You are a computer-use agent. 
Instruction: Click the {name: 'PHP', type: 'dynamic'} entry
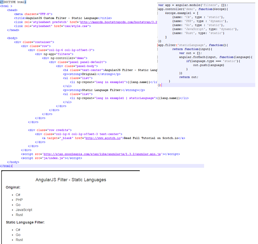(x=200, y=21)
